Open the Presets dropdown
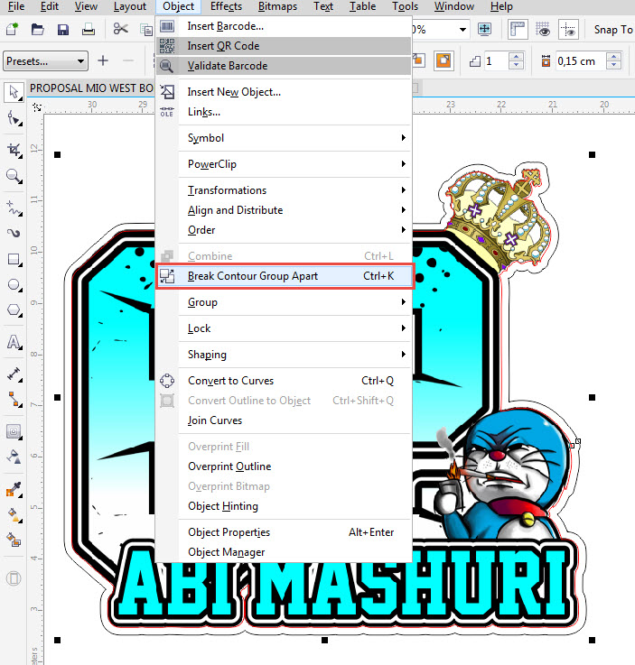 (x=45, y=61)
